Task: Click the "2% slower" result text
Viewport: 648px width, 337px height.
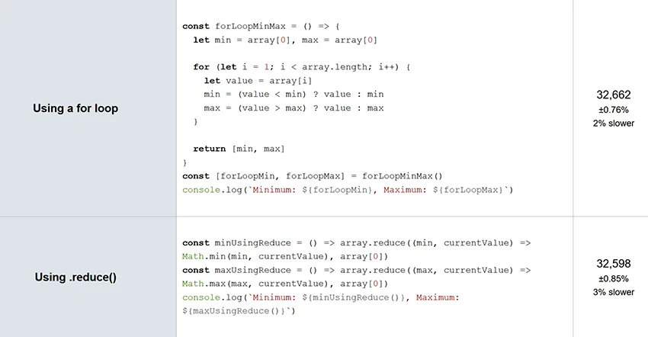Action: coord(613,124)
